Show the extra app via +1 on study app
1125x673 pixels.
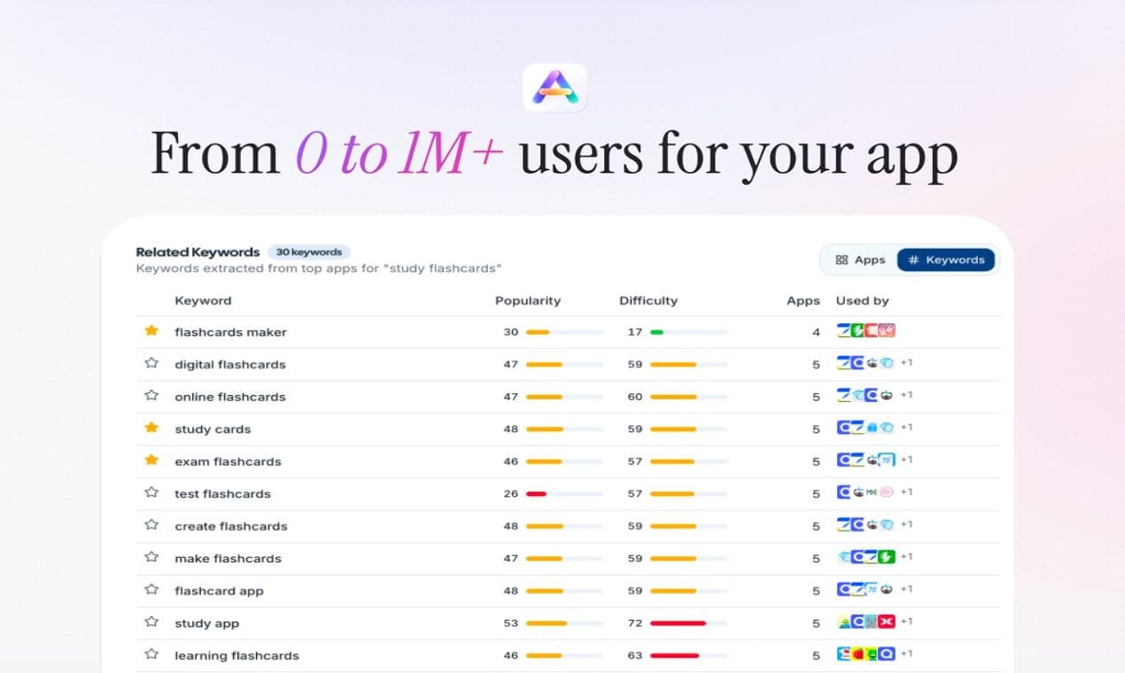click(x=904, y=622)
